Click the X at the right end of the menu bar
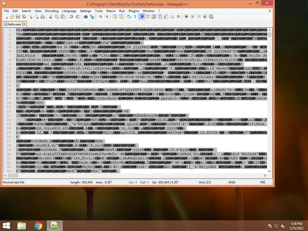The width and height of the screenshot is (308, 231). pos(270,11)
